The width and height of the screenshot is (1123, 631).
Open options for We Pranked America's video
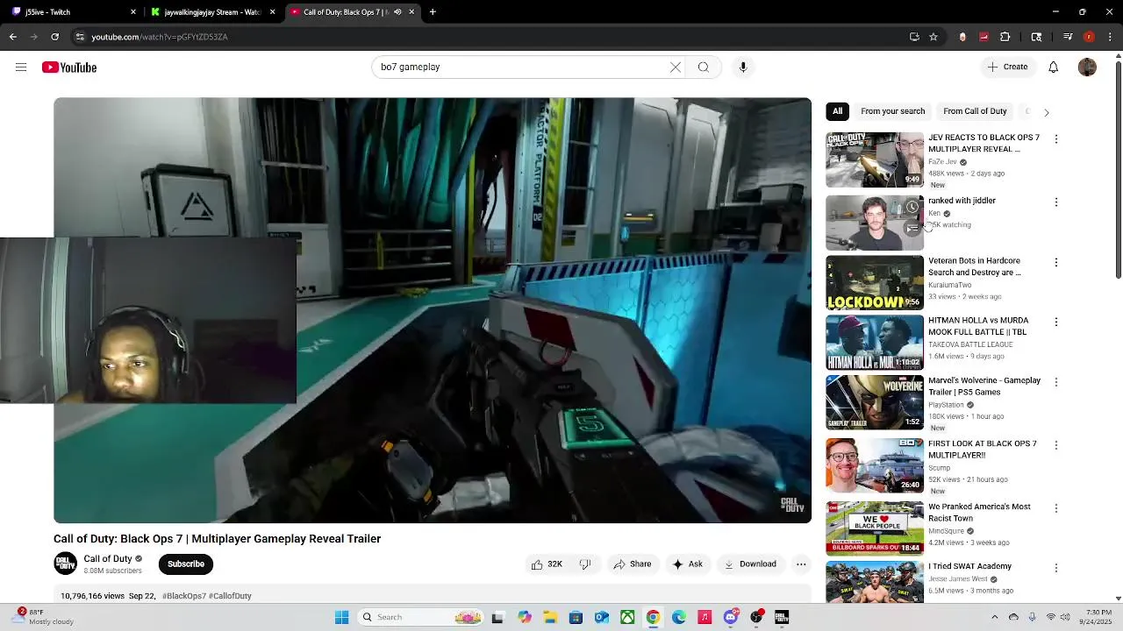click(1056, 509)
